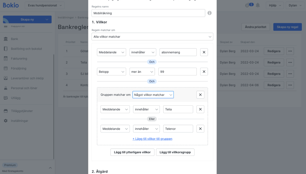Open Tilläggstjänster icon in sidebar
The height and width of the screenshot is (174, 306).
[6, 111]
